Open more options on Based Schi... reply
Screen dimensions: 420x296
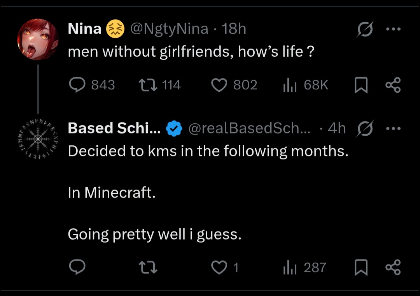point(393,128)
